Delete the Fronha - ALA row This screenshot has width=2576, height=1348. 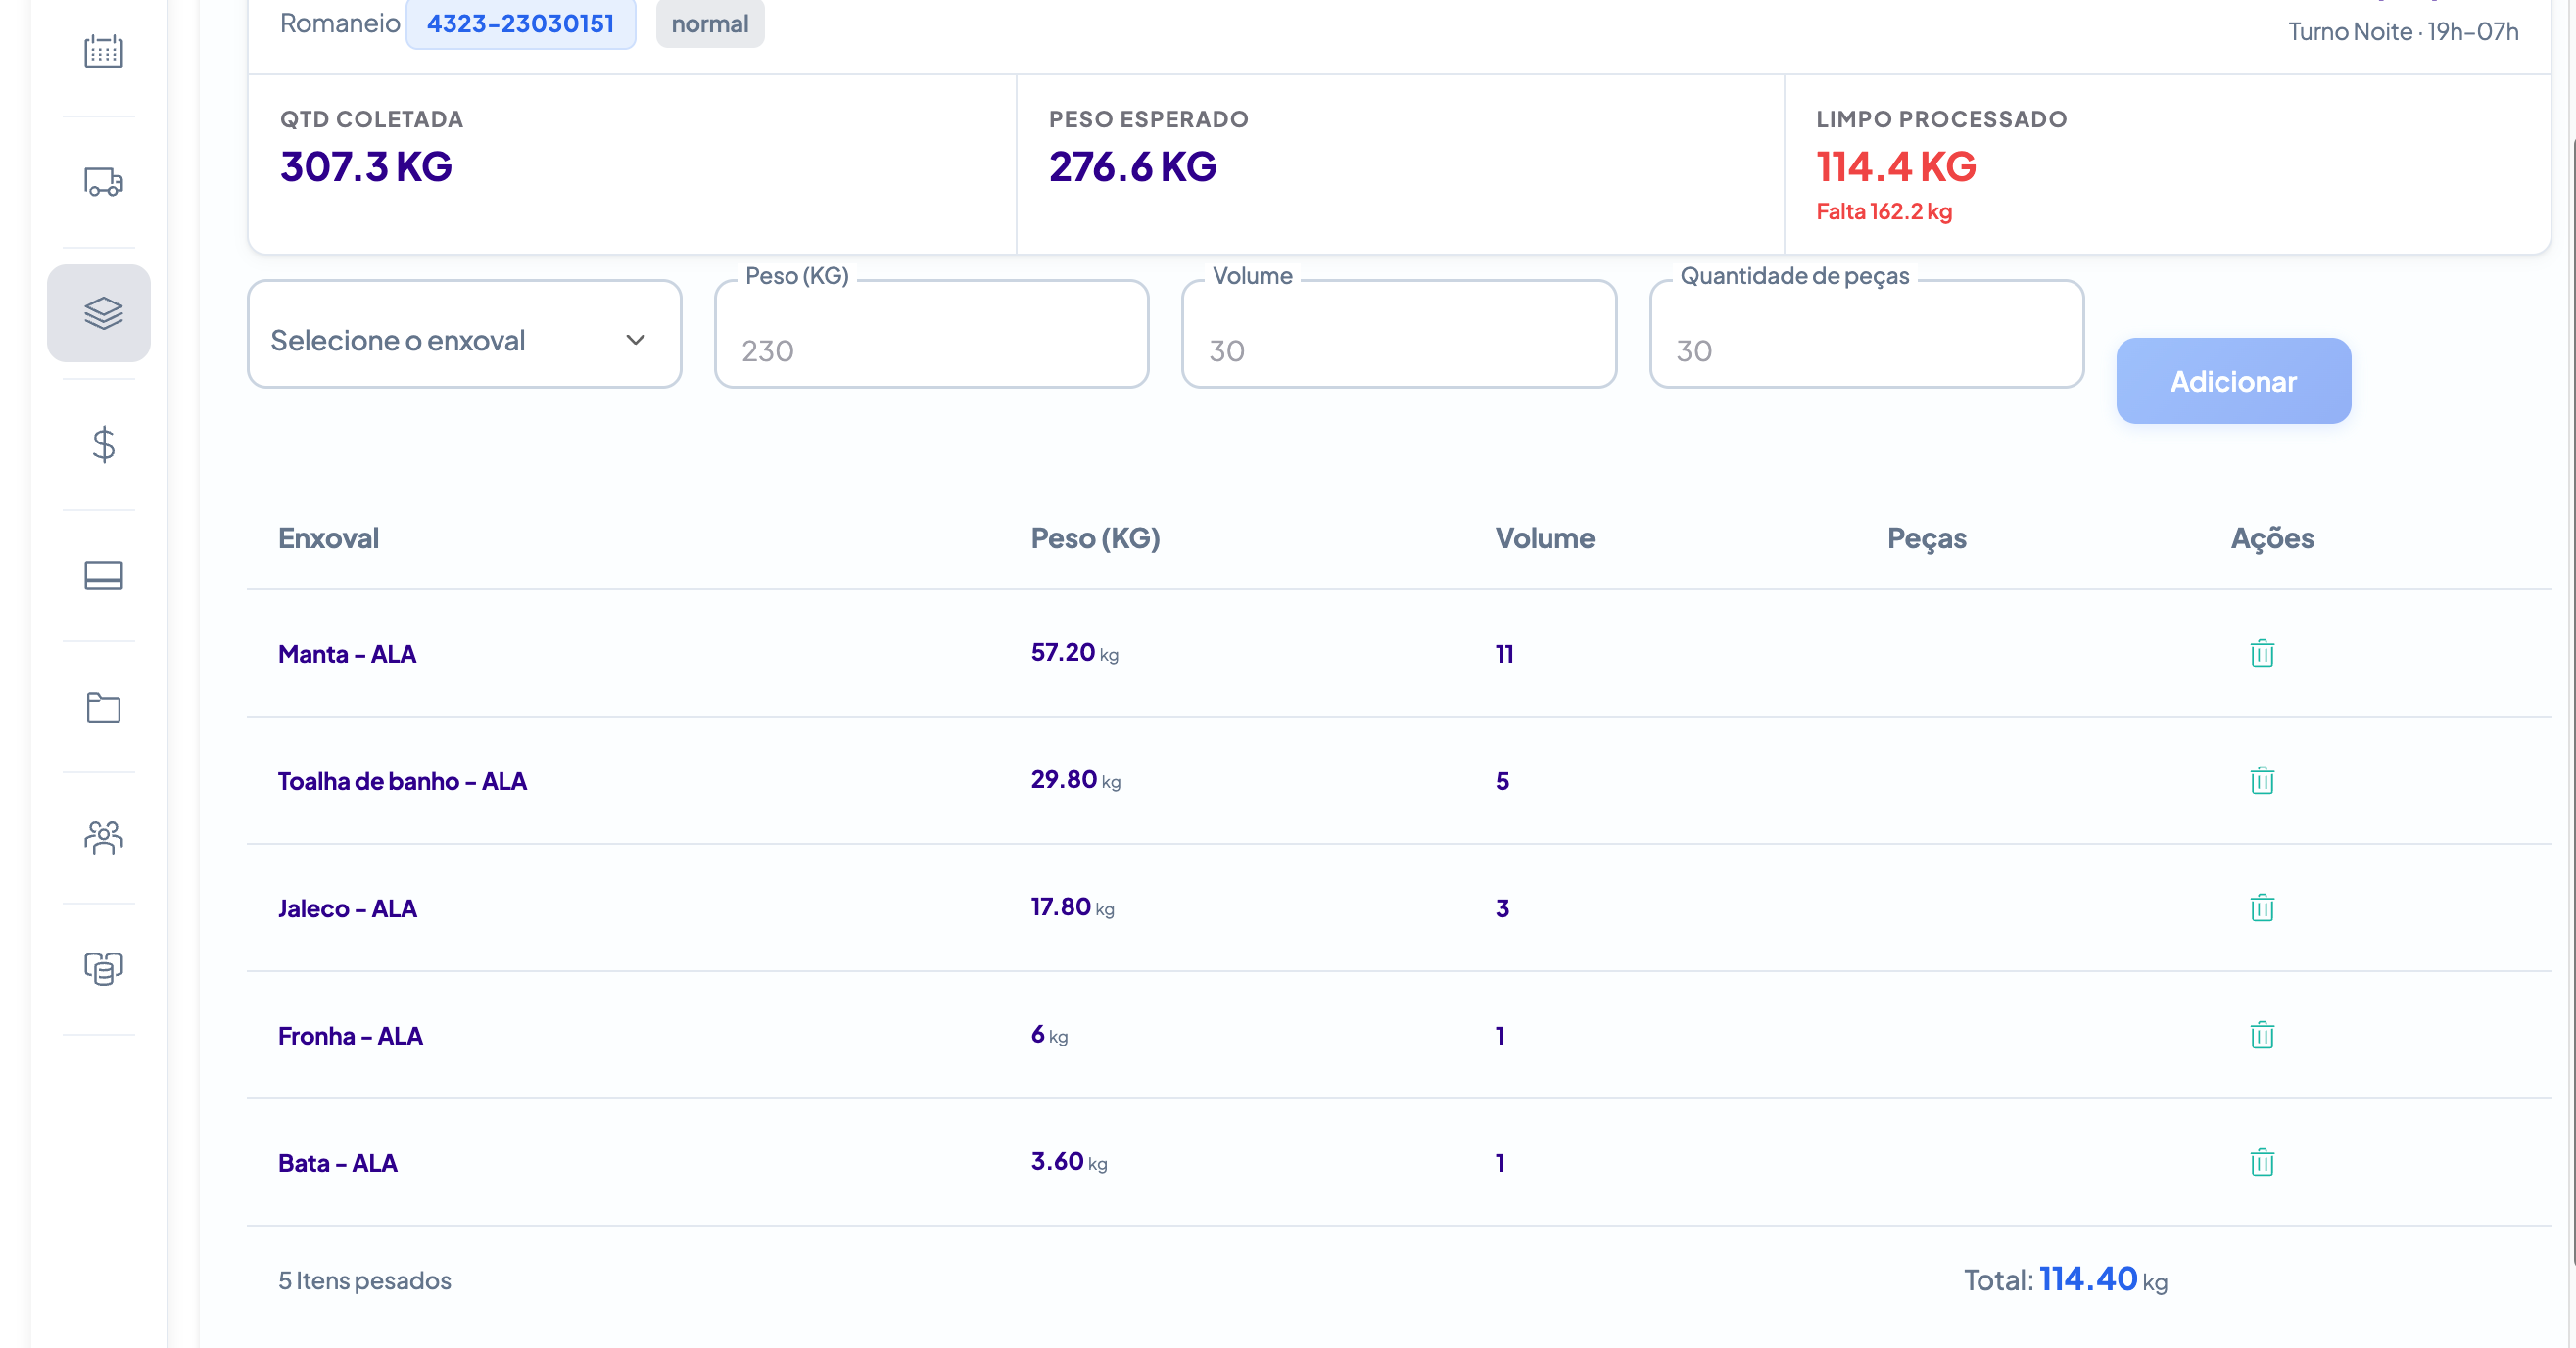click(2262, 1036)
